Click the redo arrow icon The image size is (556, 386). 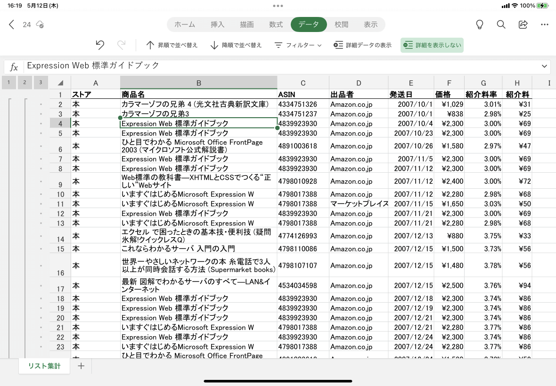[x=121, y=45]
